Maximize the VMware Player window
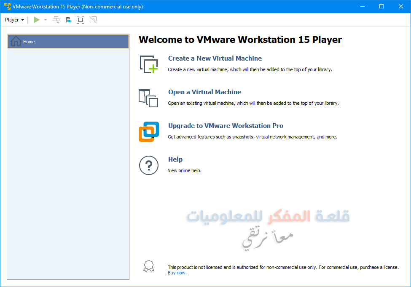Screen dimensions: 411x287 click(x=381, y=6)
